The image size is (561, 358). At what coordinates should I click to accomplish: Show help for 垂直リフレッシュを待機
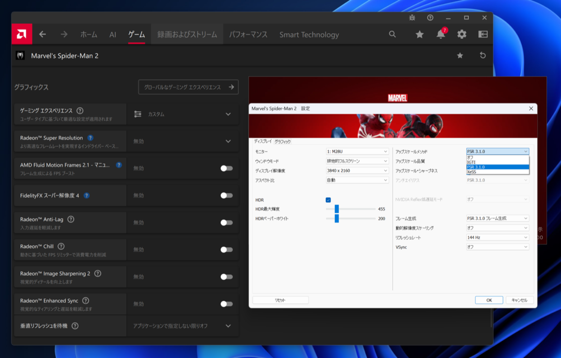75,326
